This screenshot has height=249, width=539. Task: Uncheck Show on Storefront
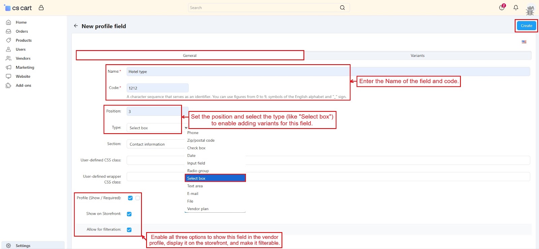tap(129, 214)
